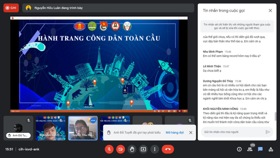Viewport: 280px width, 158px height.
Task: Show everyone participants list
Action: click(x=250, y=149)
